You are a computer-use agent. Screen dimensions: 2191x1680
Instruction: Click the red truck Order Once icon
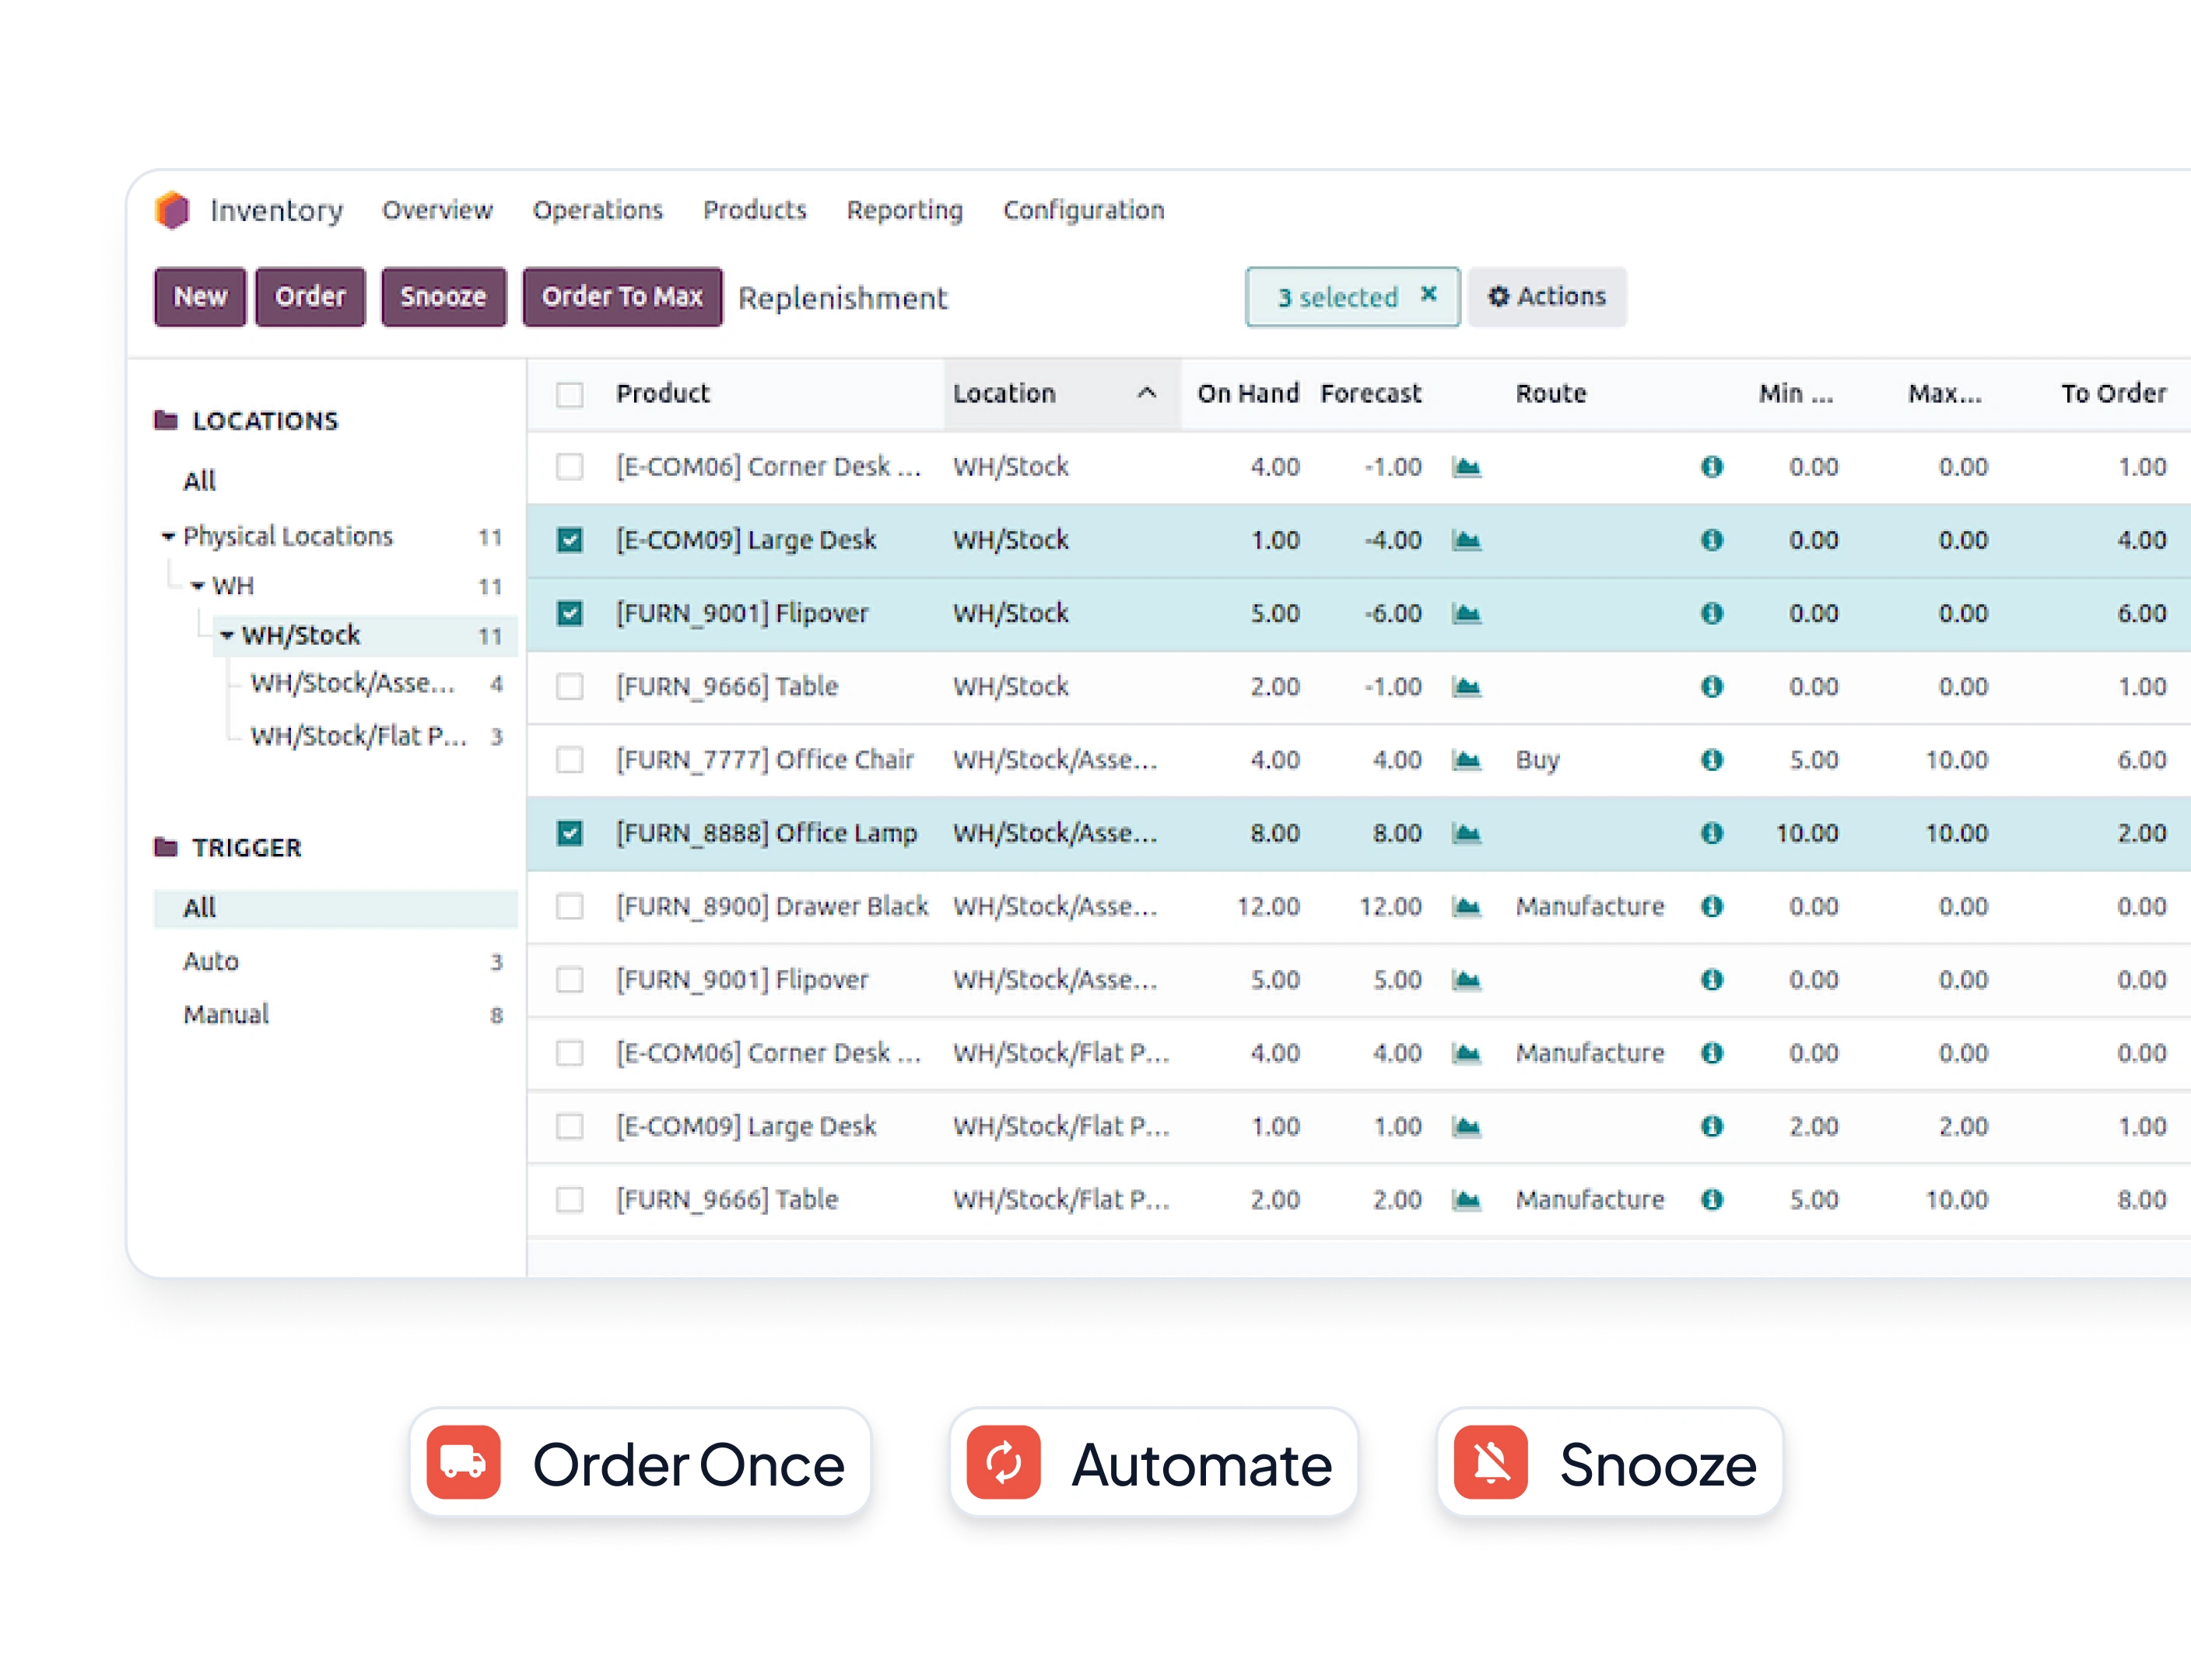click(463, 1462)
